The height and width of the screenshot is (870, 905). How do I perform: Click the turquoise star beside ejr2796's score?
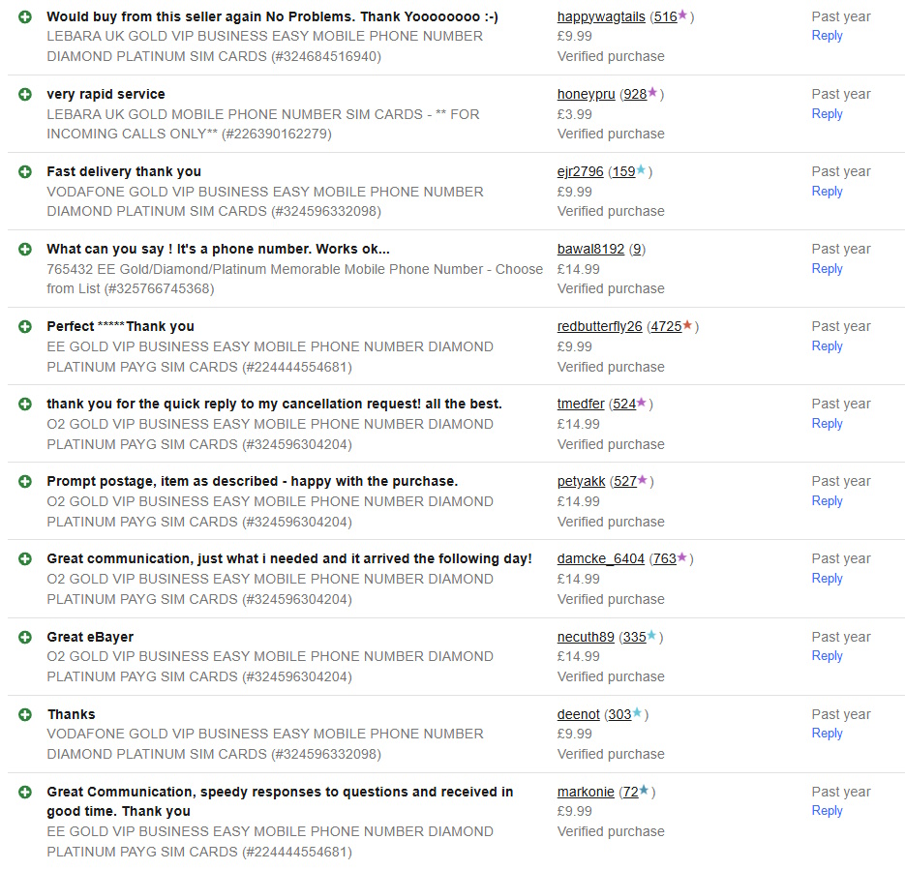pos(641,170)
